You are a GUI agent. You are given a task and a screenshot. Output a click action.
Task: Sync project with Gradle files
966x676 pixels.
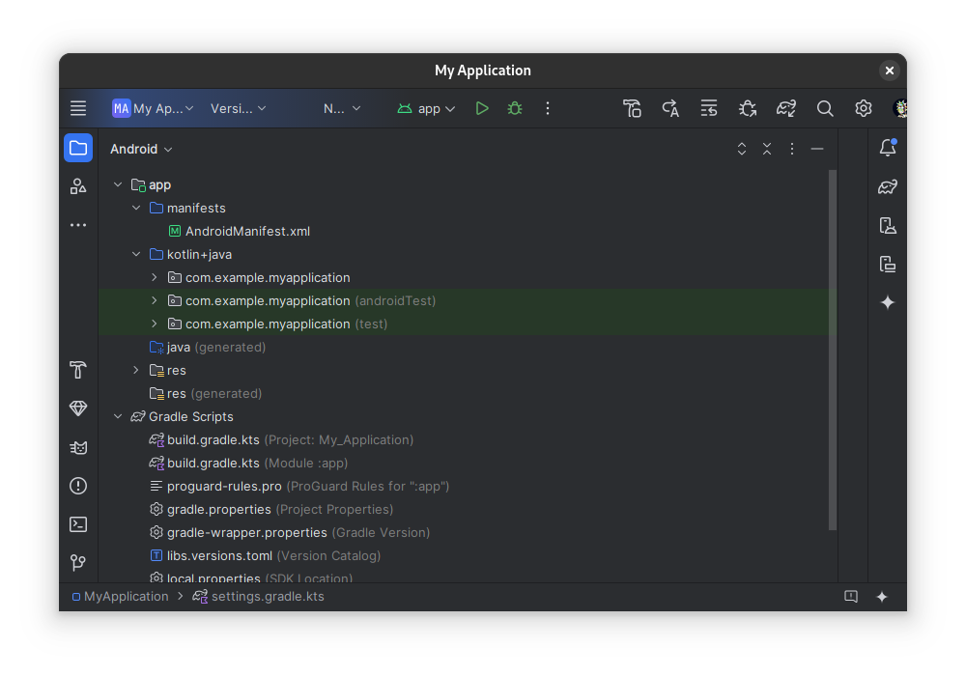pos(785,108)
